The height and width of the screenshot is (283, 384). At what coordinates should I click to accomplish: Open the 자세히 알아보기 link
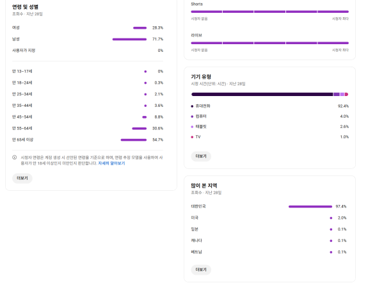click(x=111, y=163)
